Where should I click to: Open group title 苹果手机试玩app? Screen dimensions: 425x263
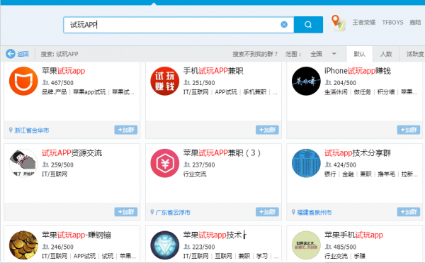tap(353, 235)
